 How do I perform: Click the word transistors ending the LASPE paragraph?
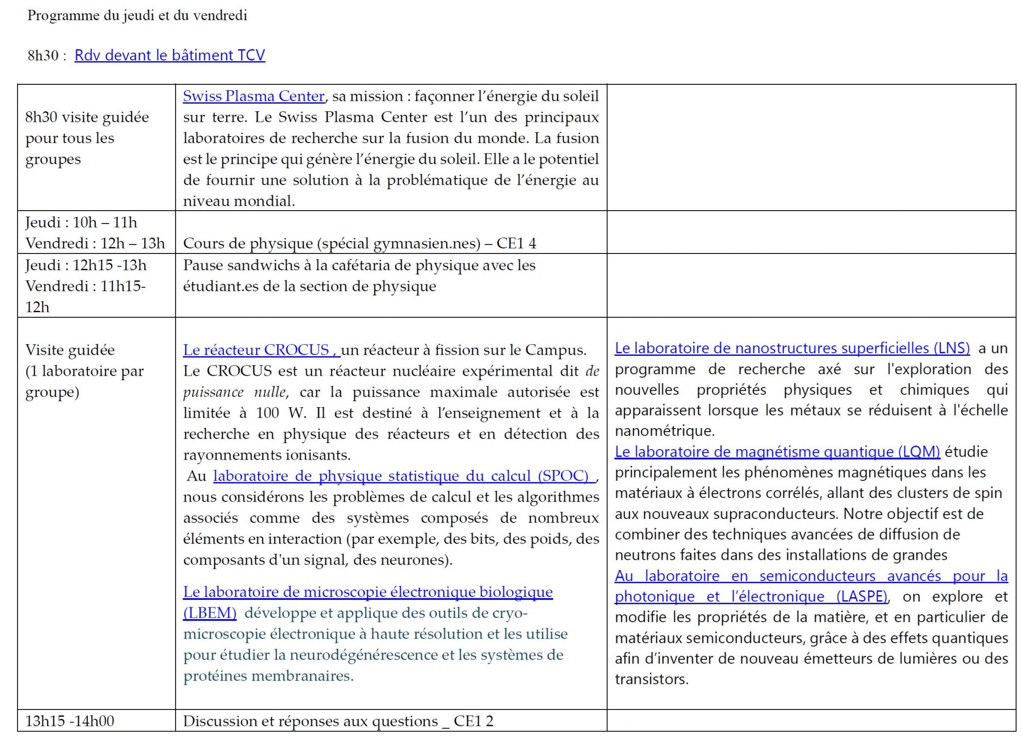pos(651,679)
